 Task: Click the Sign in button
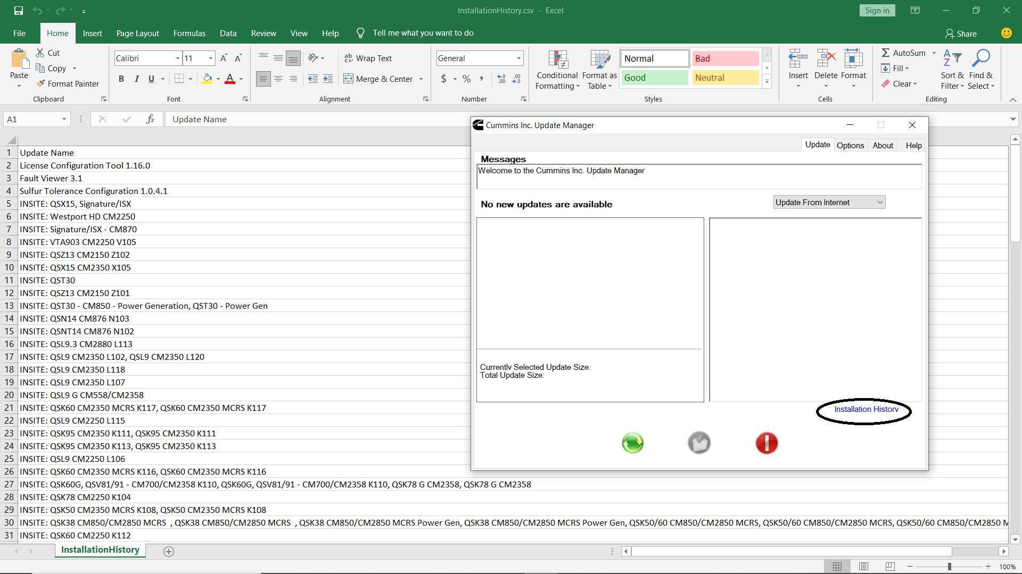[x=877, y=10]
